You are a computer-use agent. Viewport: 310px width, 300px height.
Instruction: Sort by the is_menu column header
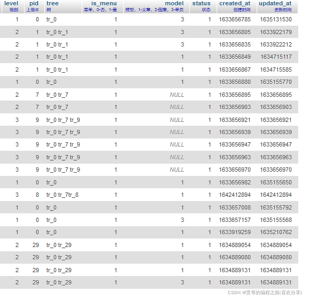pos(104,3)
